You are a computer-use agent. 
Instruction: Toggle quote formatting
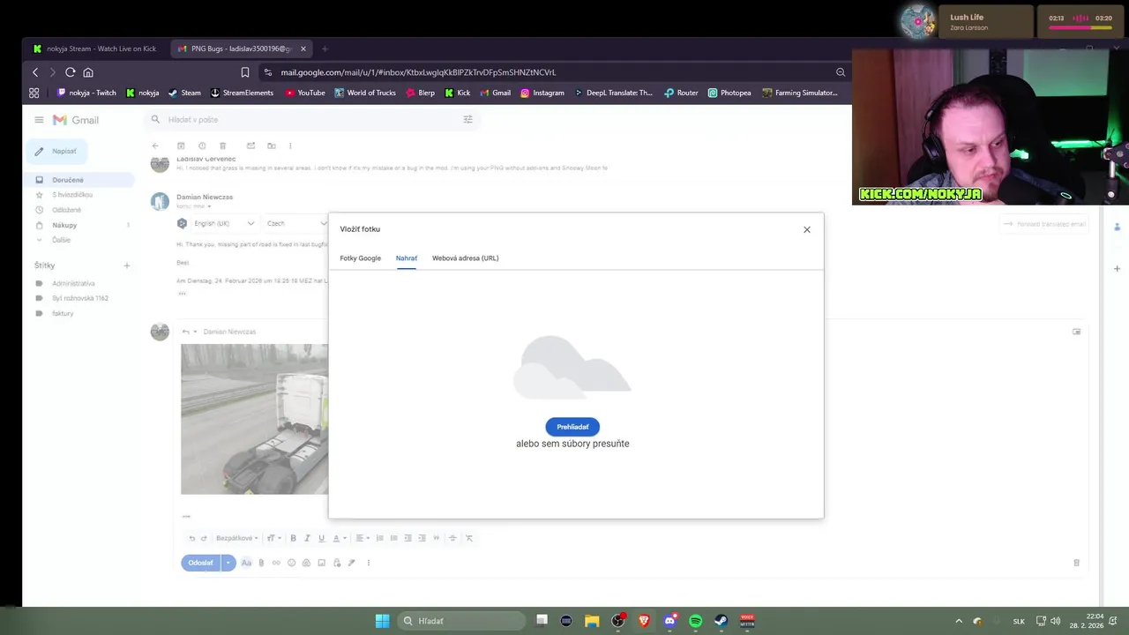point(436,538)
